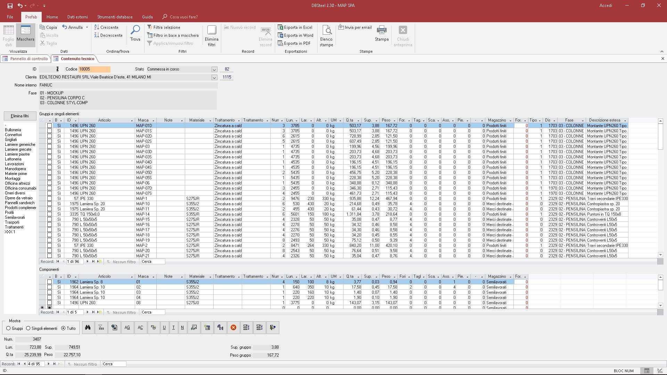The width and height of the screenshot is (667, 375).
Task: Click the Elimina filtri ribbon icon
Action: coord(212,36)
